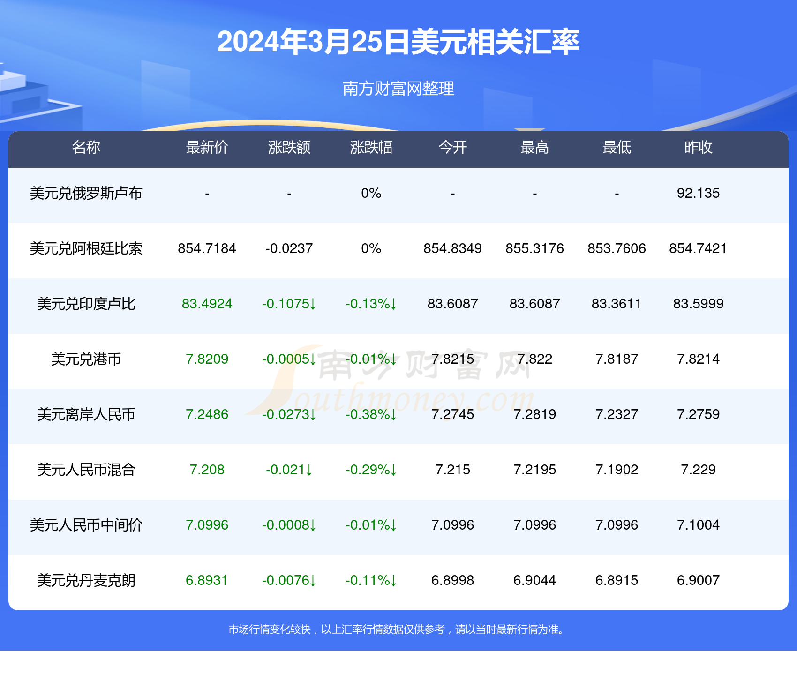Click low value 83.3611
Viewport: 797px width, 689px height.
coord(617,304)
